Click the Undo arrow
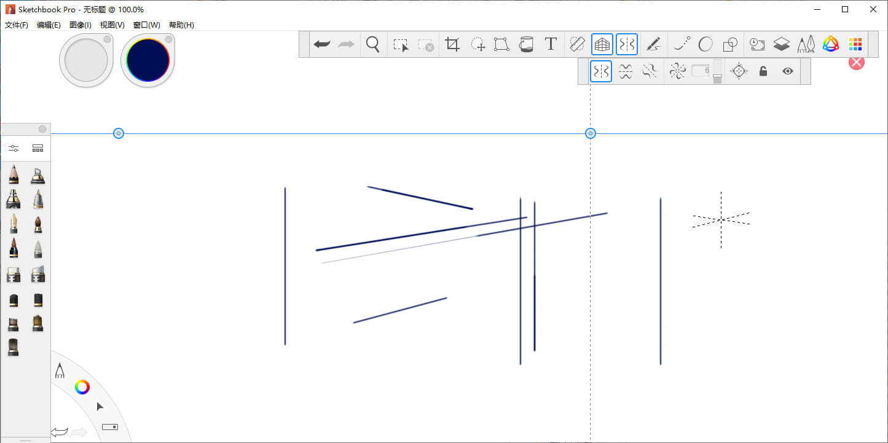 (322, 44)
